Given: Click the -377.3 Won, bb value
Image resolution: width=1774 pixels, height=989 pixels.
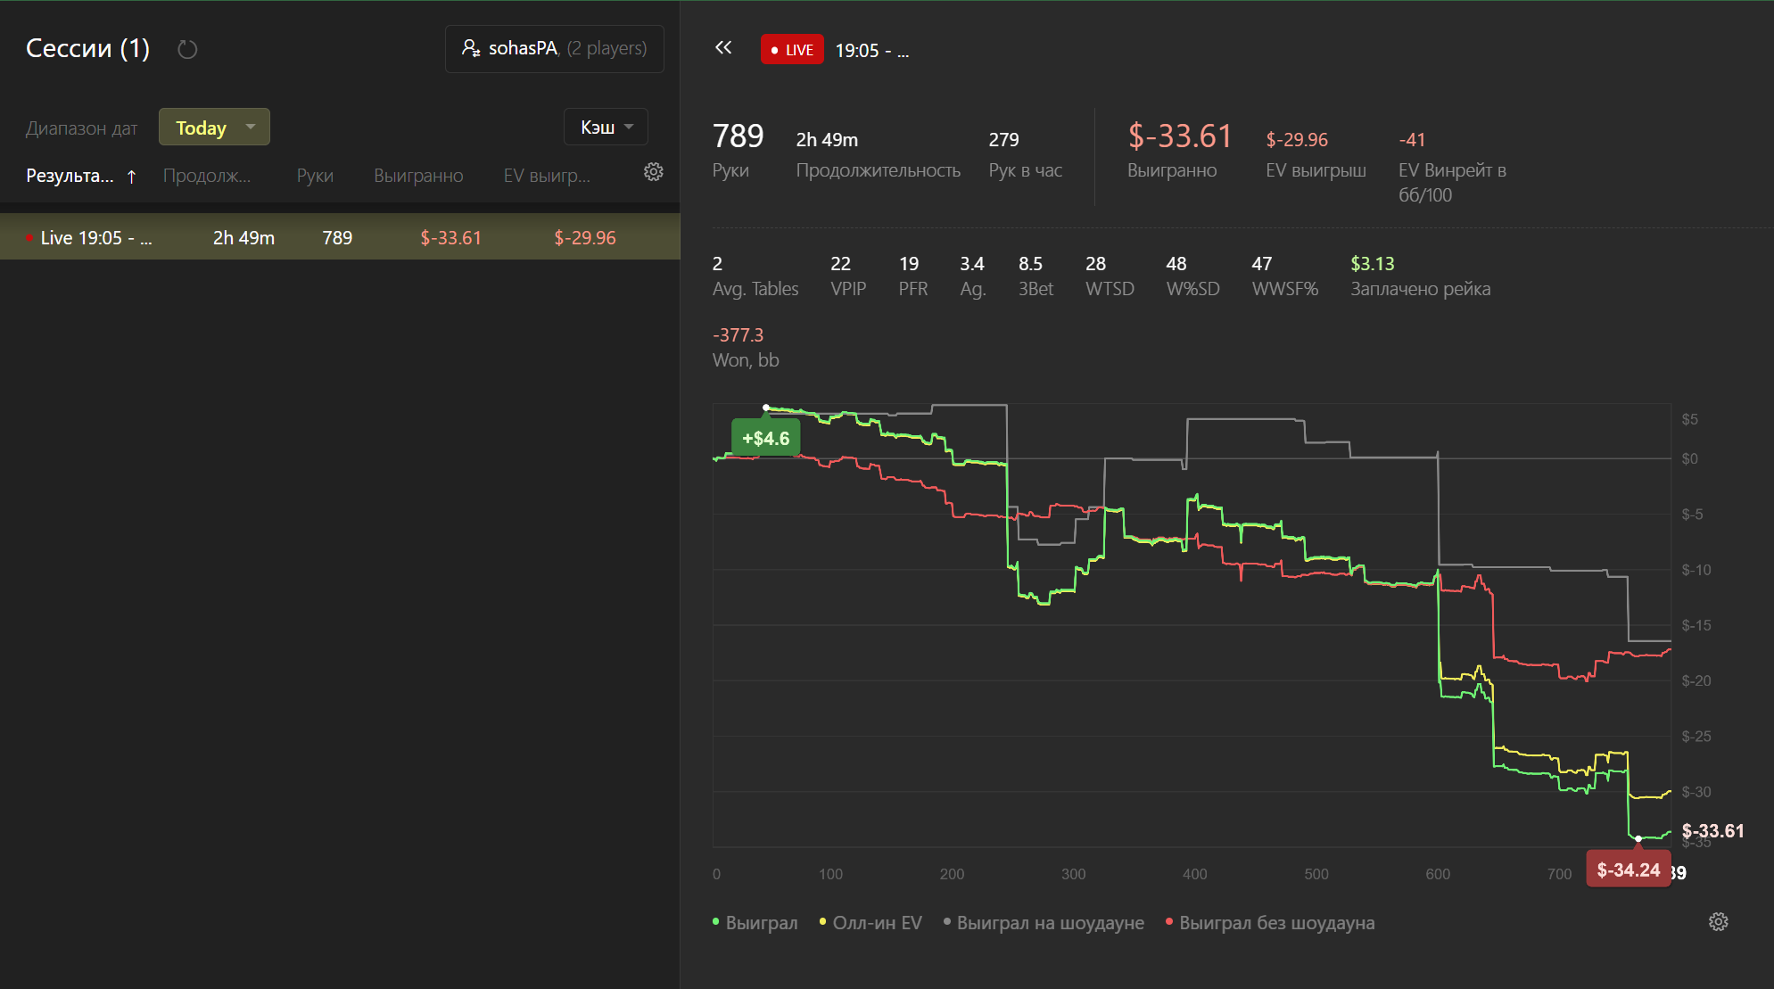Looking at the screenshot, I should click(738, 335).
